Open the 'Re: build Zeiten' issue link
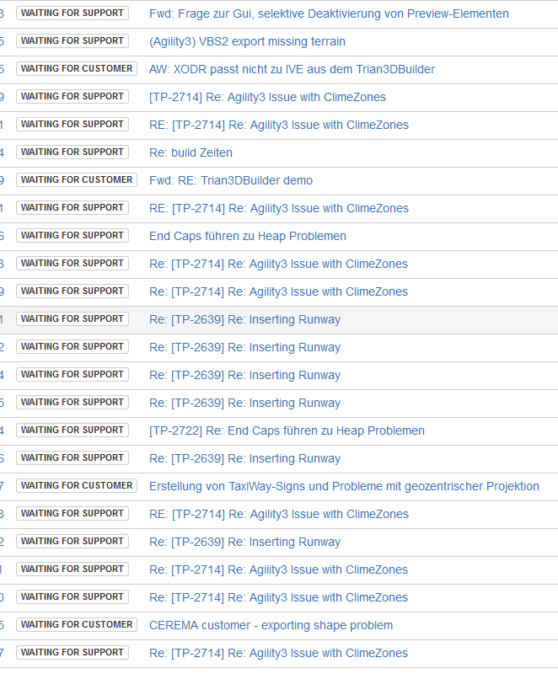The height and width of the screenshot is (679, 558). (x=190, y=152)
